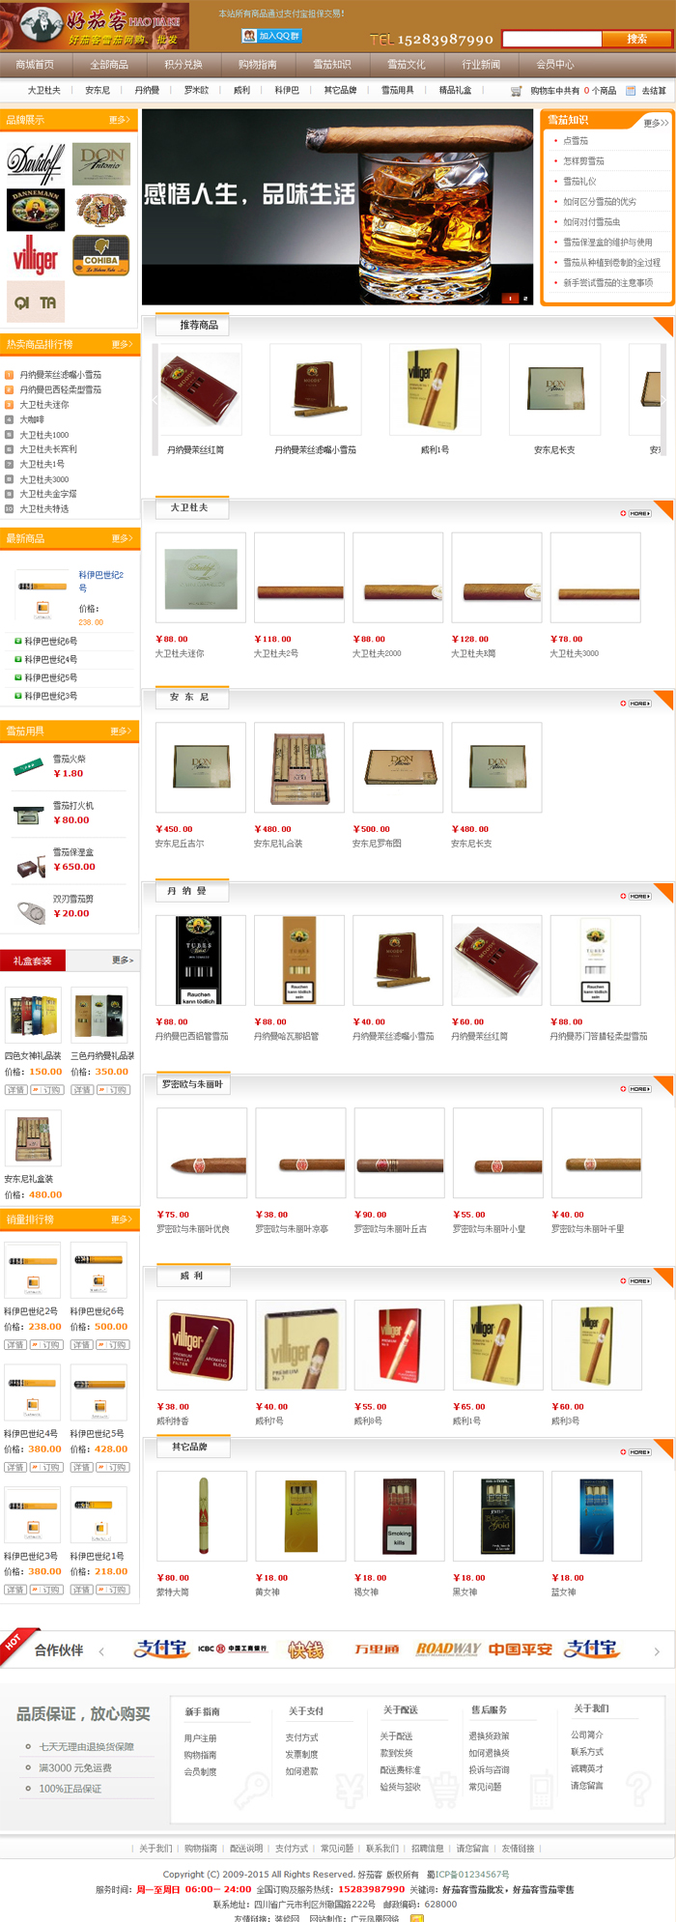Click 订购 button under 四色女神礼品装
The height and width of the screenshot is (1922, 676).
point(46,1090)
